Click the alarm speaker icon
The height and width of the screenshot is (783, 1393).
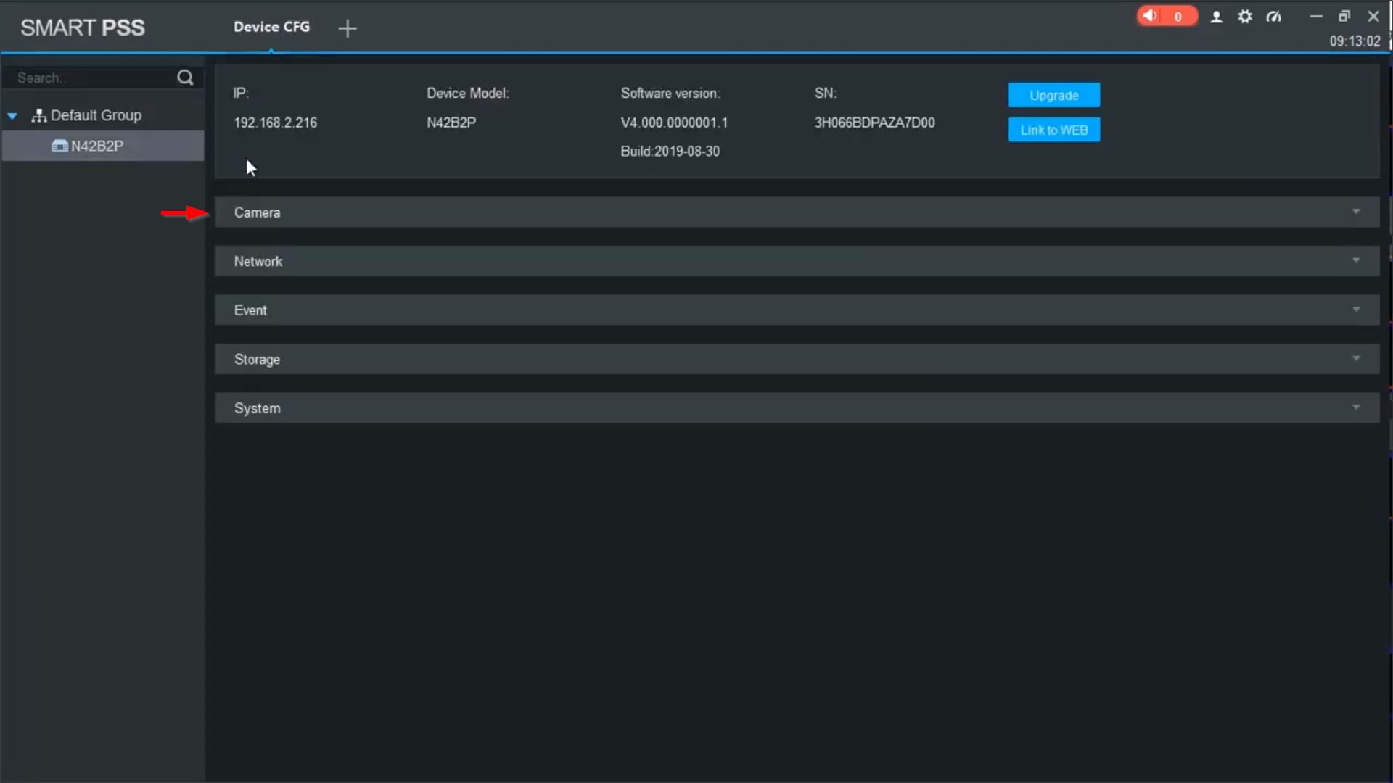(1150, 16)
